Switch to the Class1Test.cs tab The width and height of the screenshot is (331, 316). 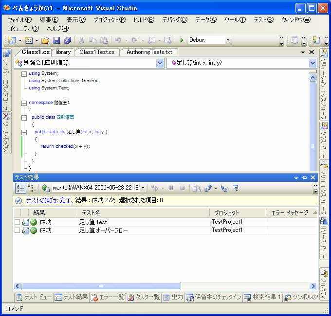[97, 52]
